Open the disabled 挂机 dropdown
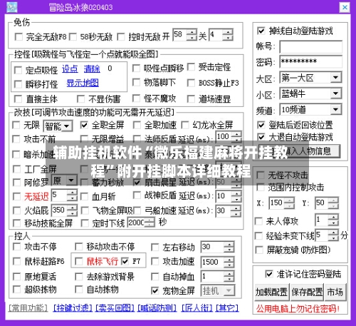Screen dimensions: 356x326 229,290
